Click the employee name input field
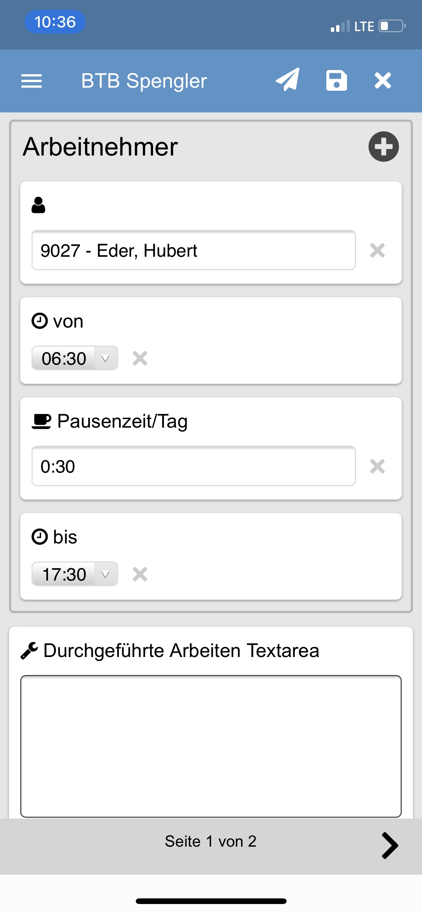This screenshot has width=422, height=913. (194, 250)
